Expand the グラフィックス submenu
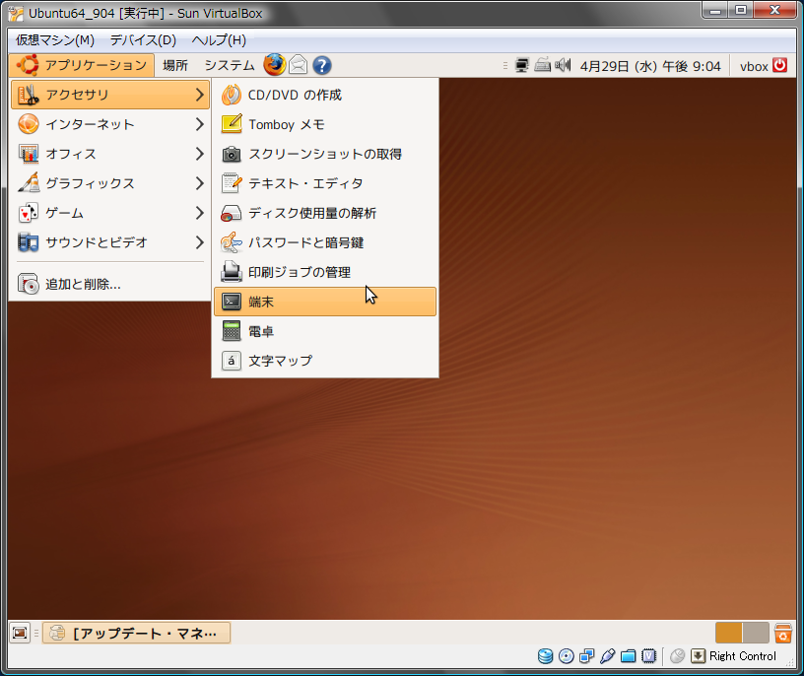Screen dimensions: 804x676 [x=110, y=183]
